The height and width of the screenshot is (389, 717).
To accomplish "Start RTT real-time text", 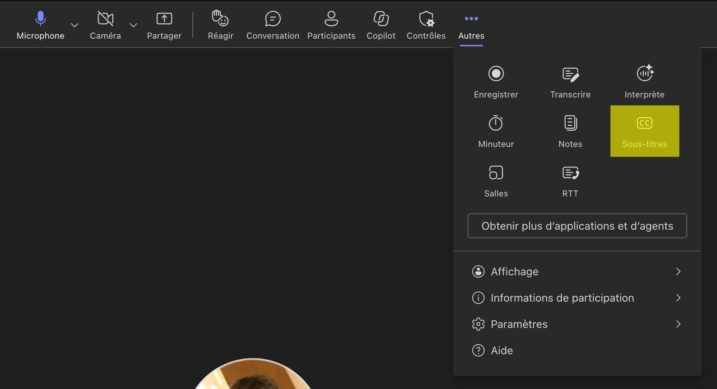I will (x=570, y=181).
